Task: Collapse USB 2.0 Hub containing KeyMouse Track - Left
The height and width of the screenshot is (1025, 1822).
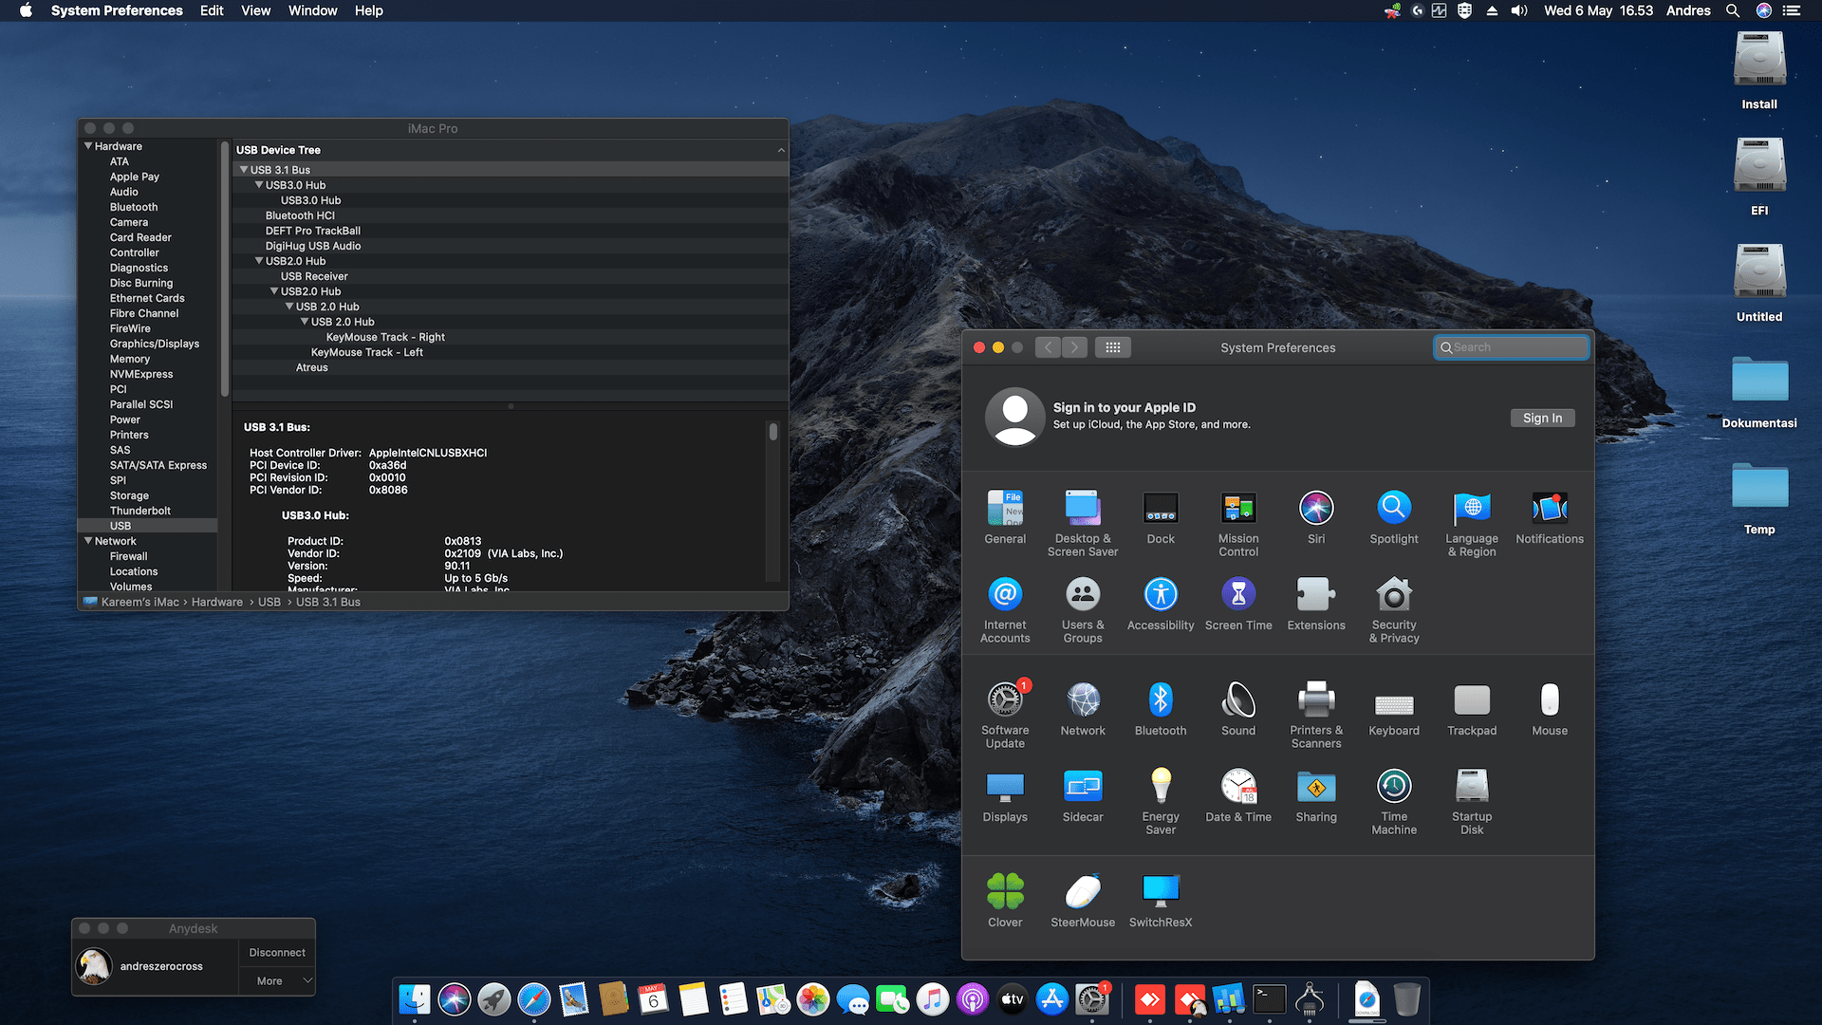Action: click(x=289, y=307)
